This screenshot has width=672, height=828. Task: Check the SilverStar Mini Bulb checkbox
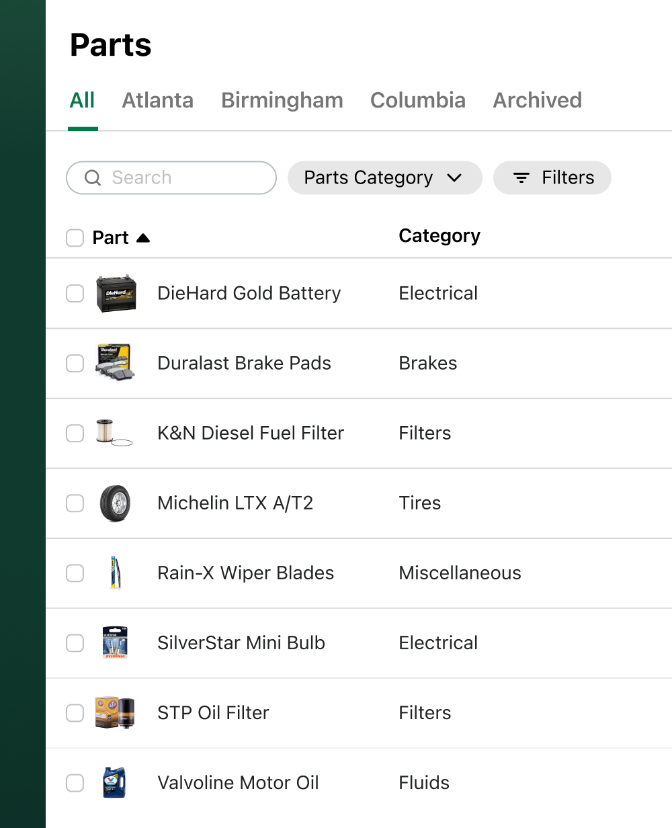click(x=75, y=643)
